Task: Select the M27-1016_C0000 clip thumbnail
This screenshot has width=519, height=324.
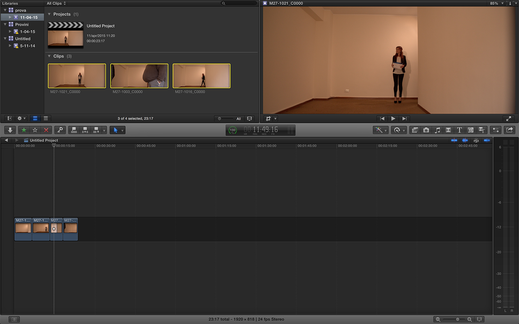Action: click(x=201, y=76)
